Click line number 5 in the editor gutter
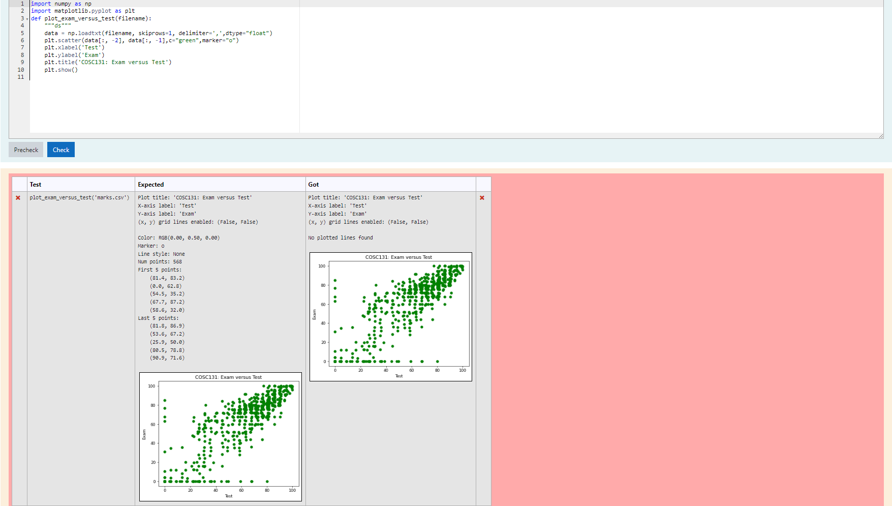Image resolution: width=892 pixels, height=506 pixels. tap(22, 34)
